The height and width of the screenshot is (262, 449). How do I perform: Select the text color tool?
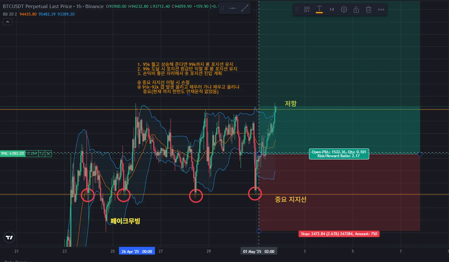(319, 9)
